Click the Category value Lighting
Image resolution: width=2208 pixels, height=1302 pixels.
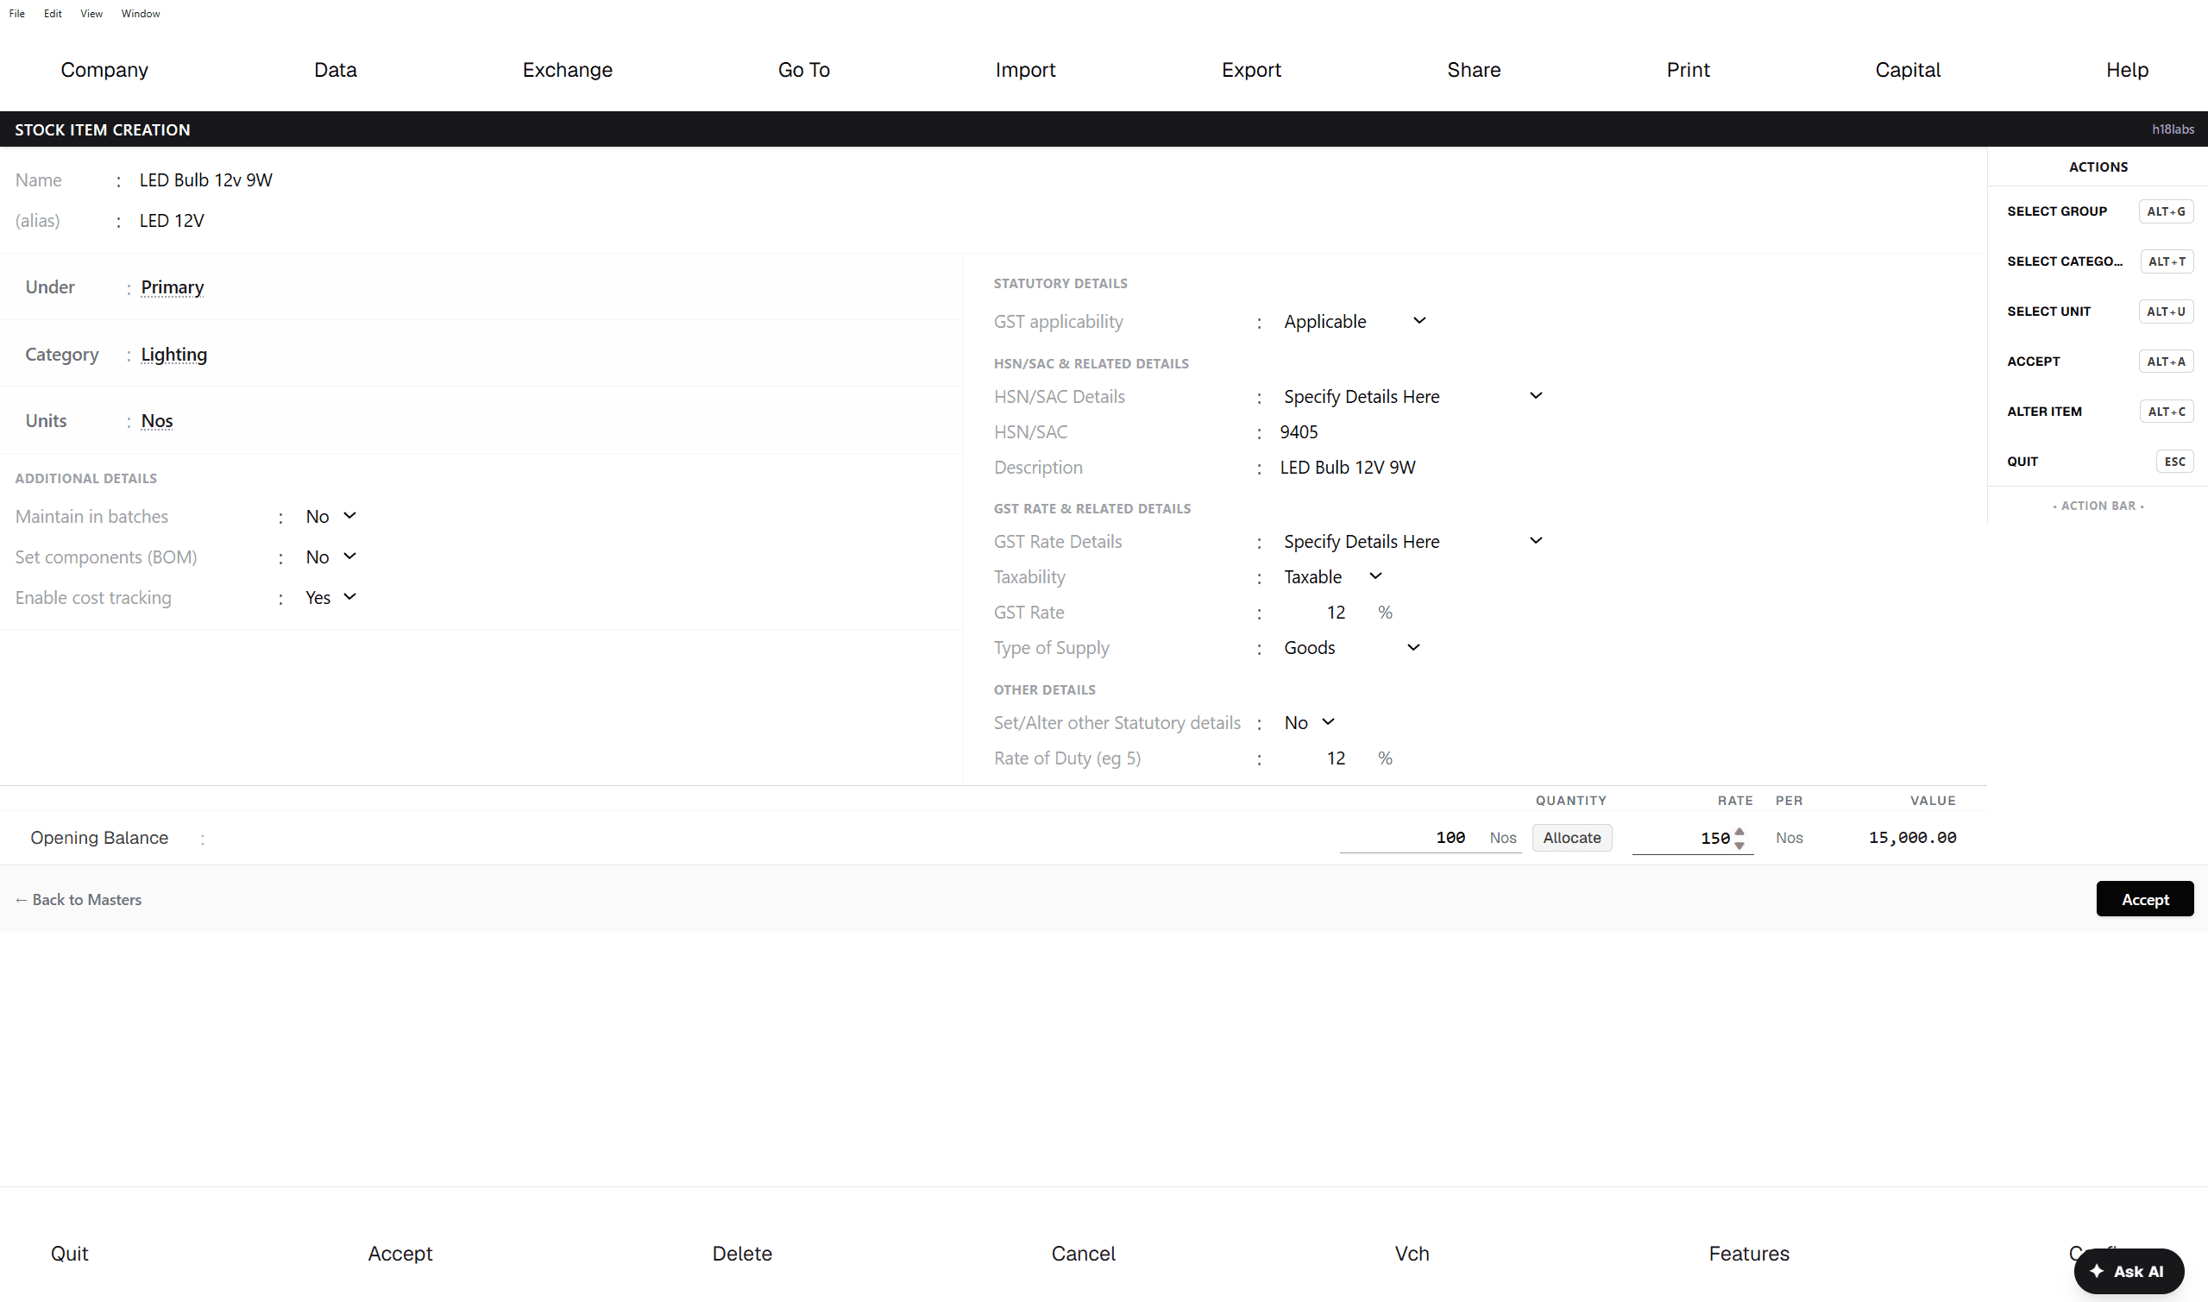coord(173,355)
